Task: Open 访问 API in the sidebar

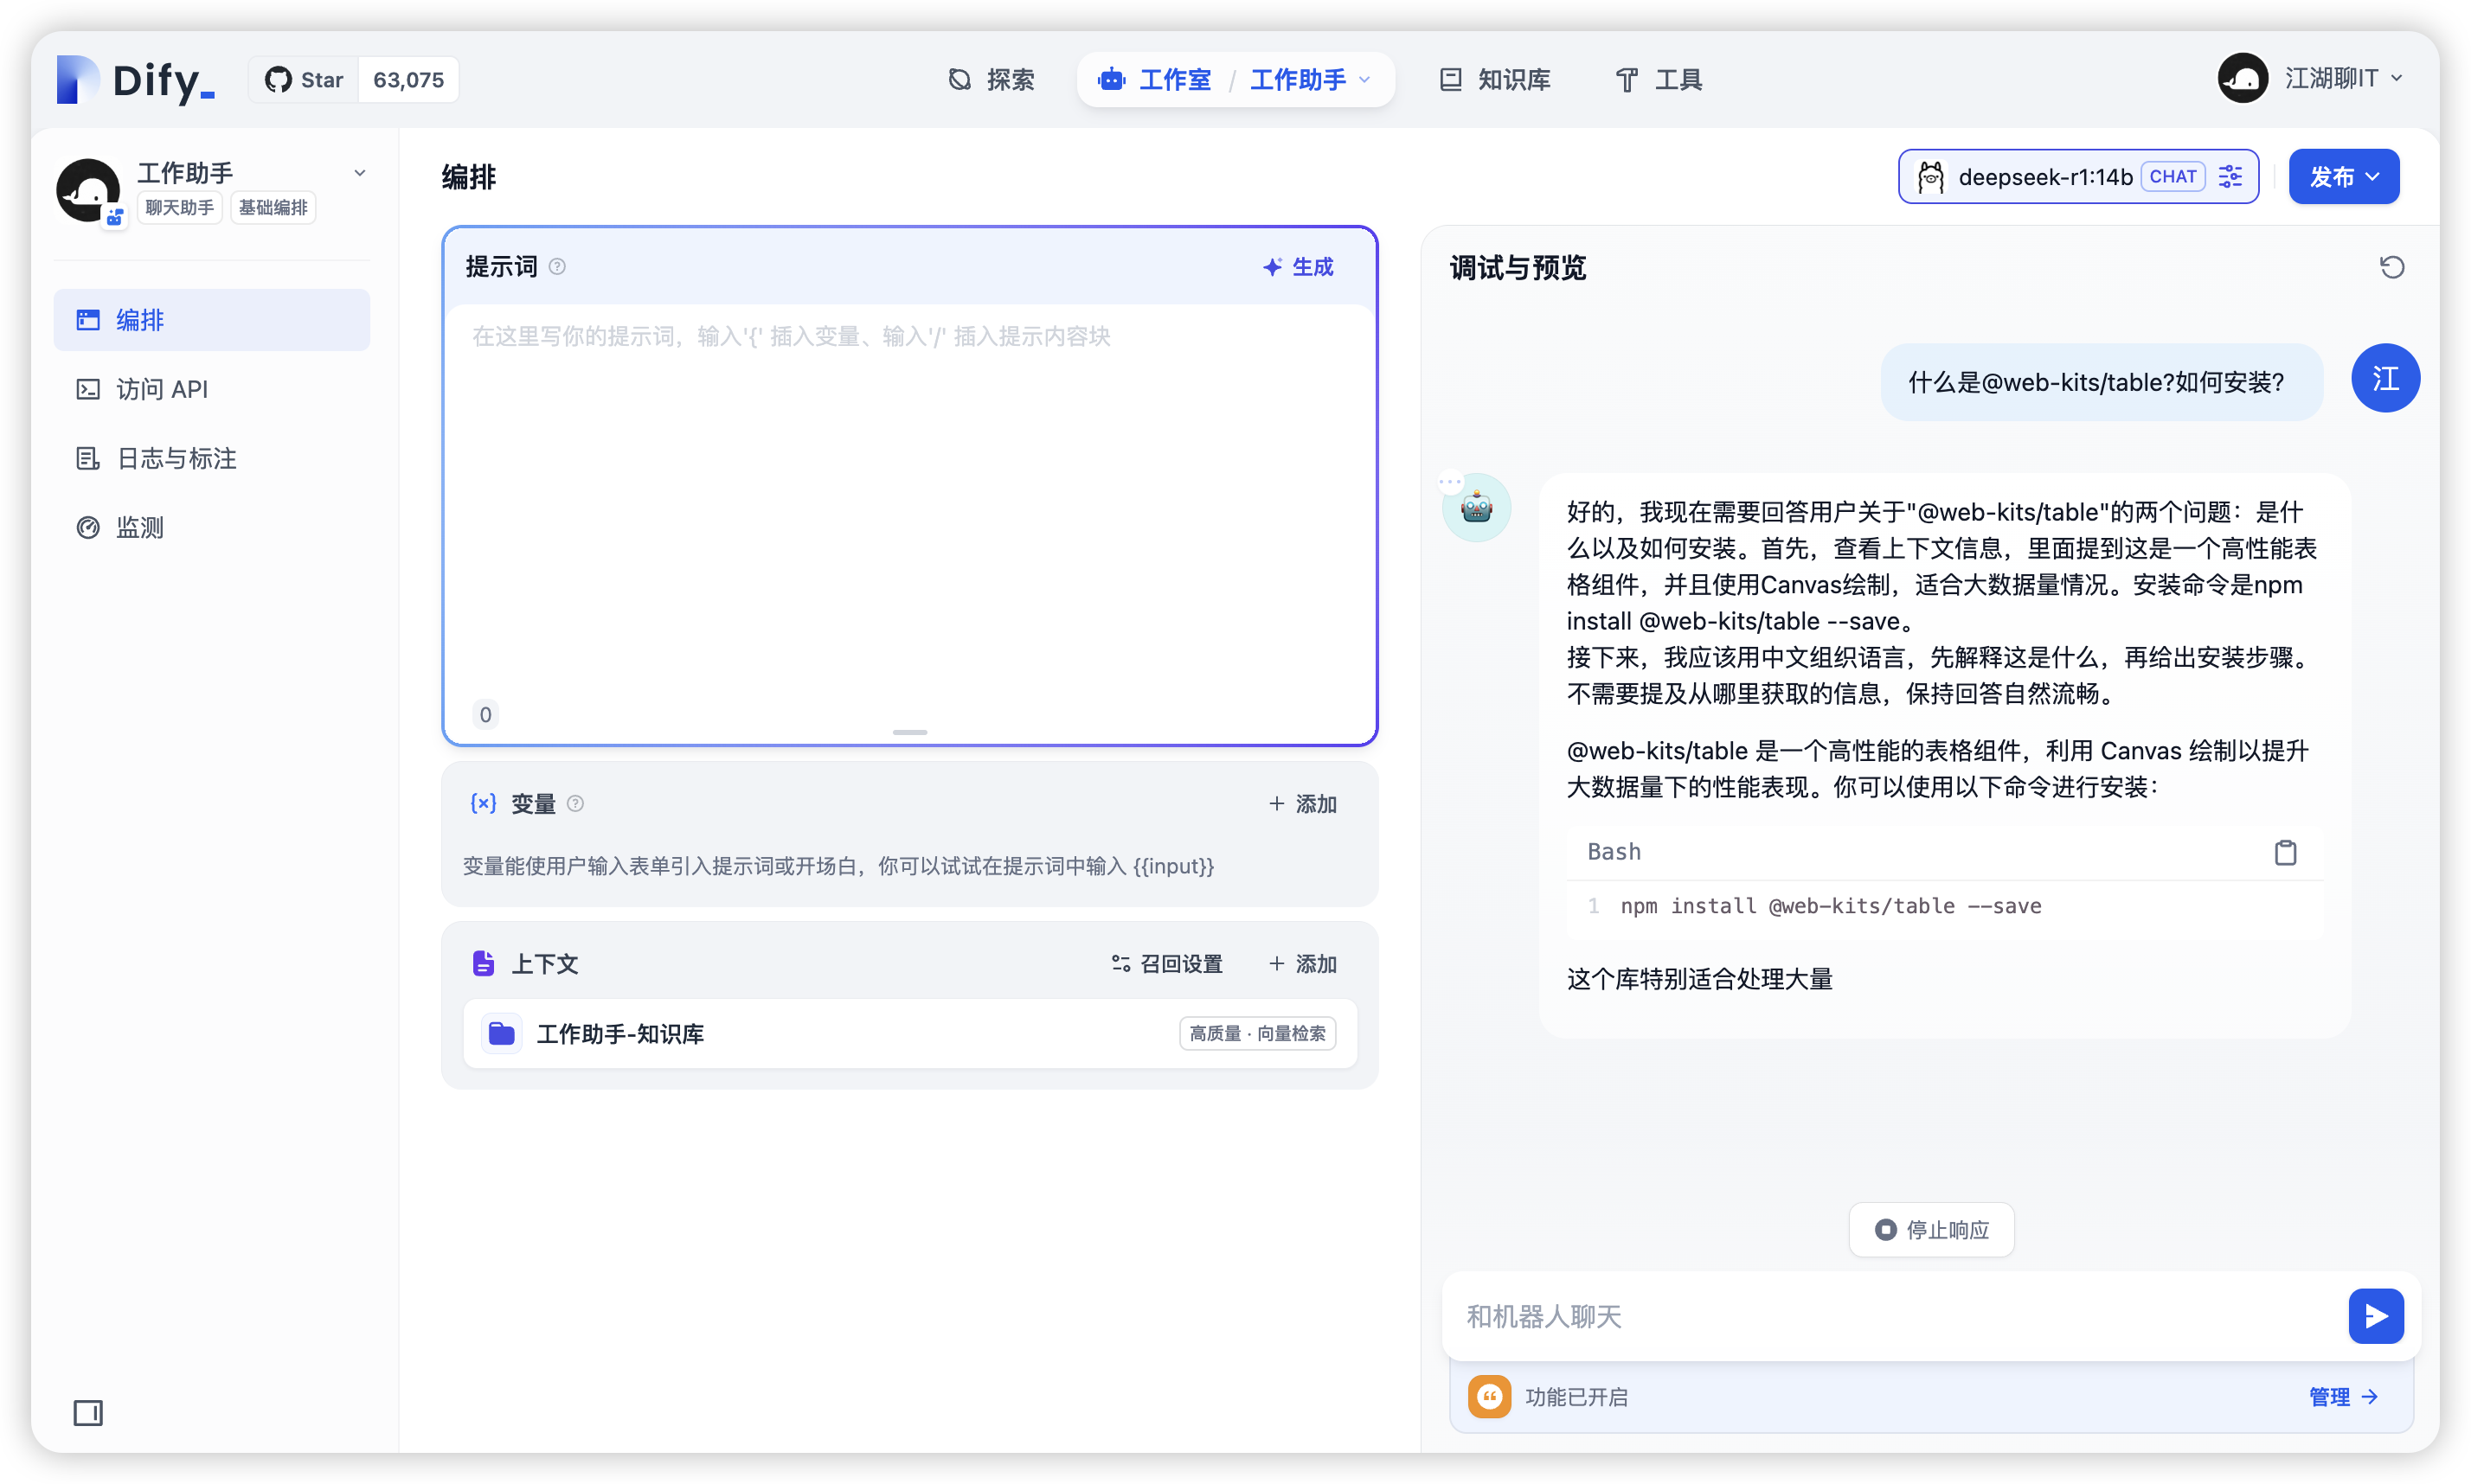Action: coord(211,389)
